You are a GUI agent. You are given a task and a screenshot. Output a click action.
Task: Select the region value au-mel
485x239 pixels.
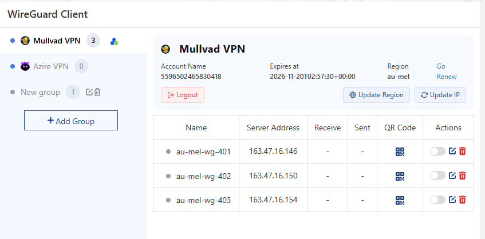coord(399,77)
